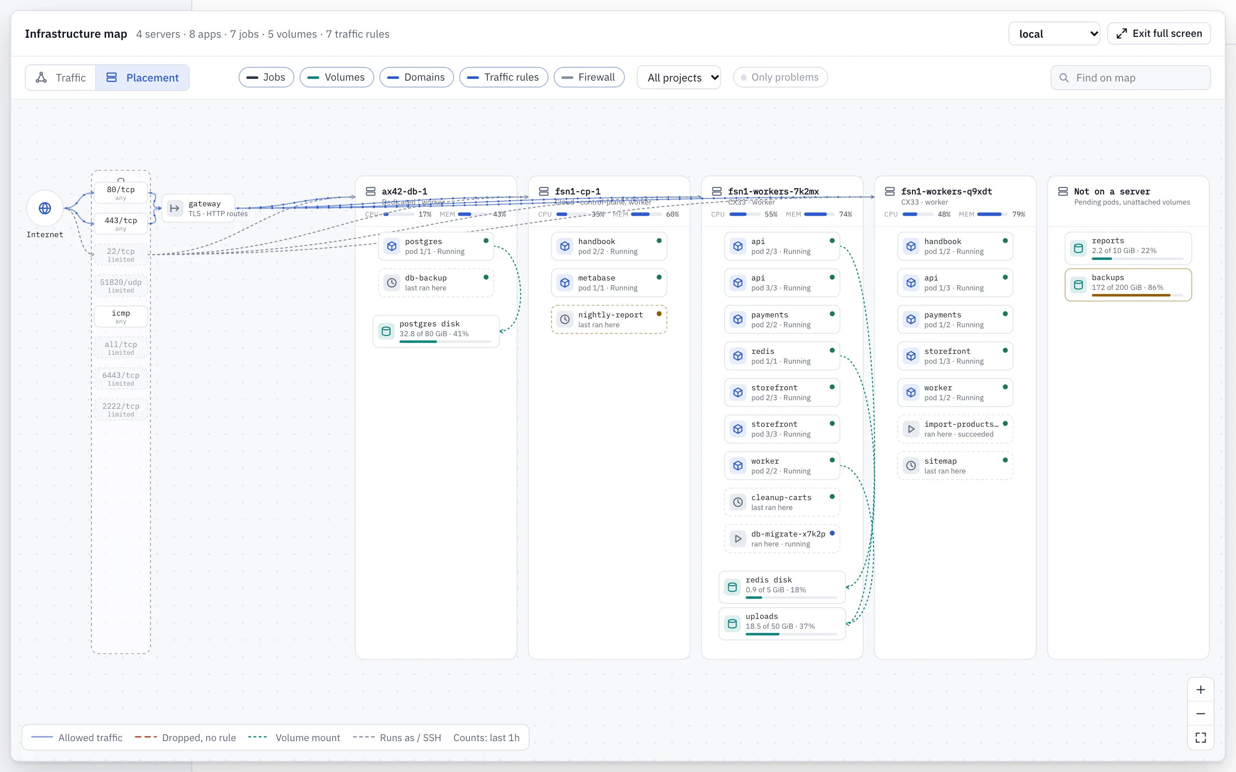Select the icmp firewall rule
1236x772 pixels.
pyautogui.click(x=121, y=316)
